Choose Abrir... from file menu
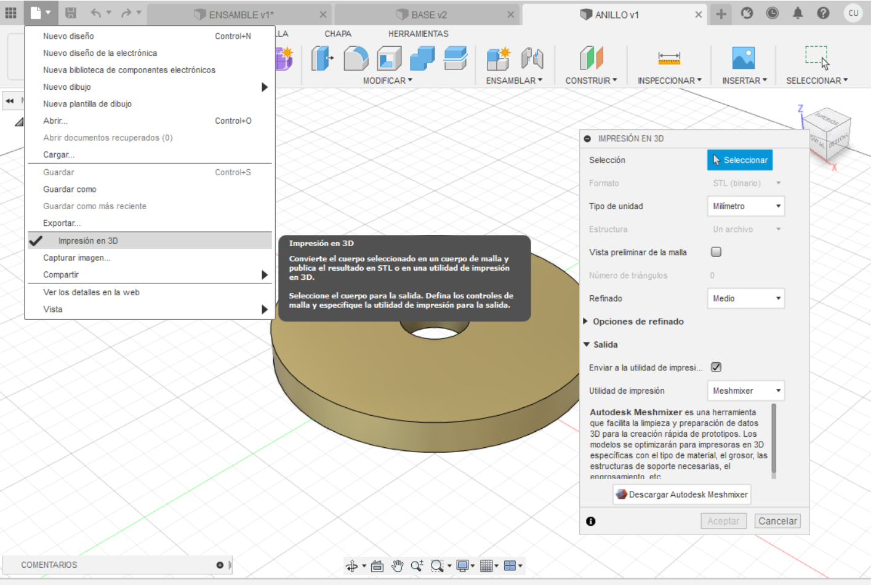The height and width of the screenshot is (585, 871). click(150, 121)
